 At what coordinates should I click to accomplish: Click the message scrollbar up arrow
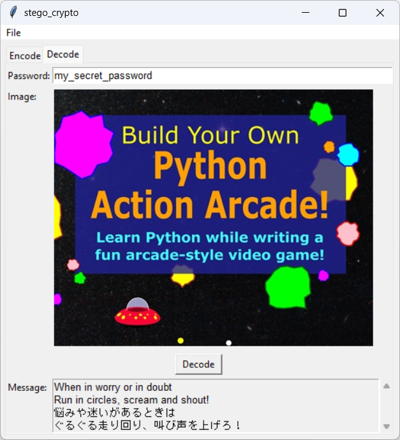[x=387, y=386]
